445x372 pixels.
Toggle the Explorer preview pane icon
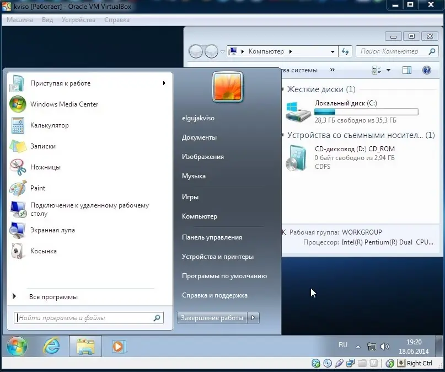click(407, 70)
